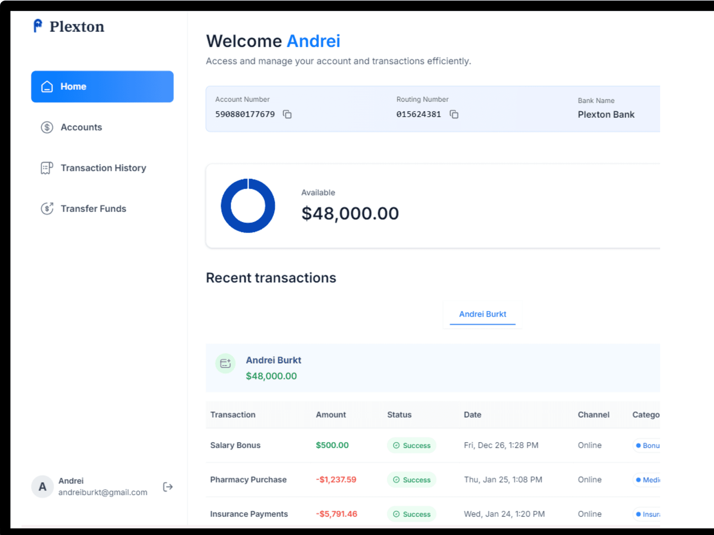Click the green card icon beside Andrei Burkt
This screenshot has width=714, height=535.
tap(225, 363)
